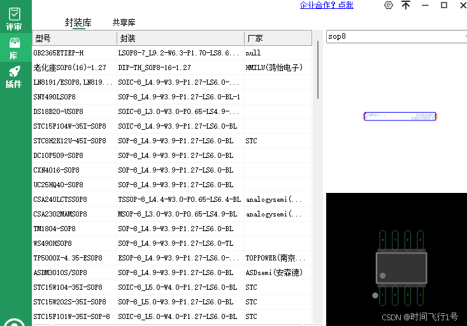Select the TM1804-SOP8 row

point(172,229)
